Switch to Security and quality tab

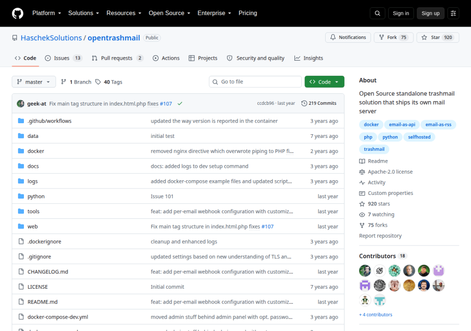pos(255,58)
